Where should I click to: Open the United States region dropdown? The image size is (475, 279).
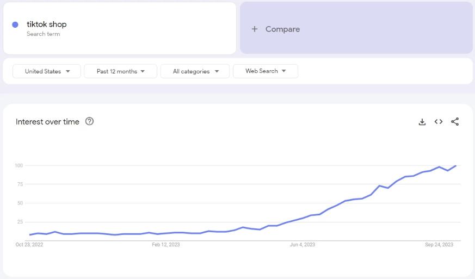(x=47, y=71)
